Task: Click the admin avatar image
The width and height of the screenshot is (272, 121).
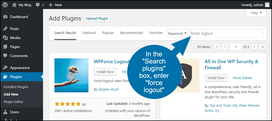Action: [x=267, y=5]
